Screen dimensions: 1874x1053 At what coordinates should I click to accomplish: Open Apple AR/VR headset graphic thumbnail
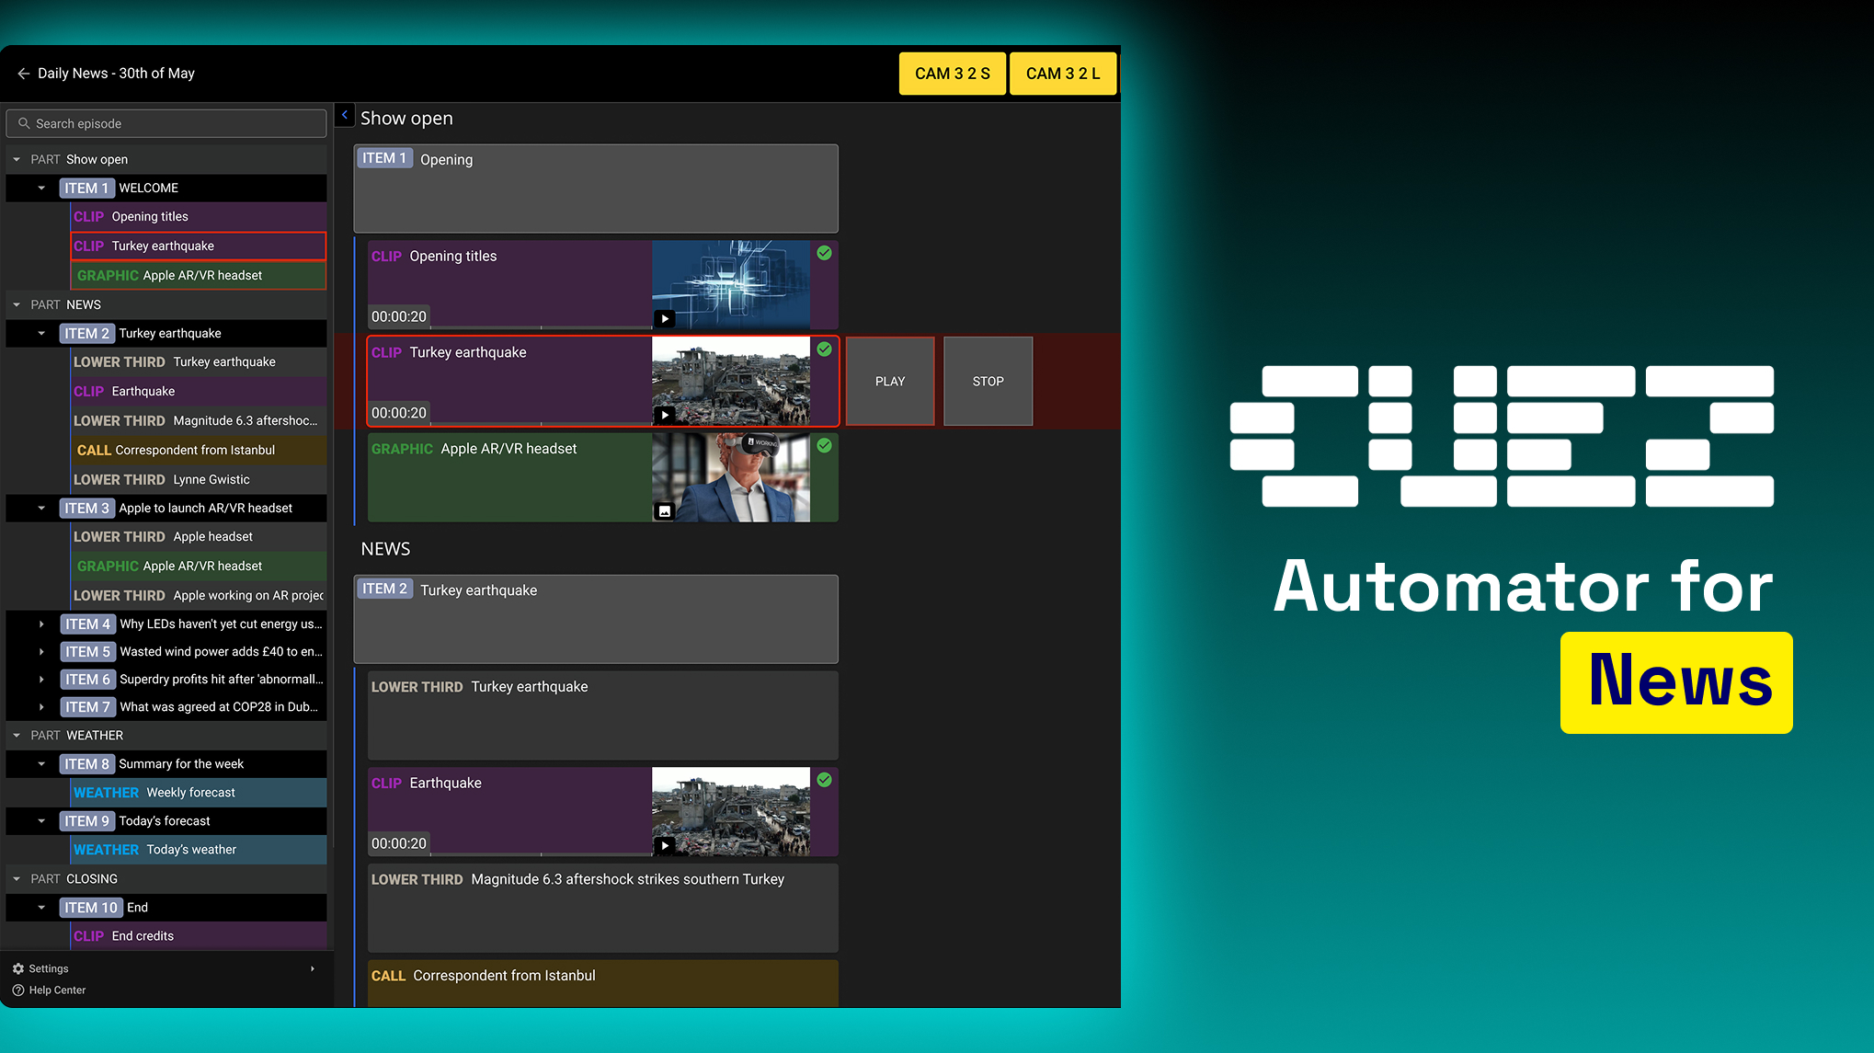pos(731,477)
